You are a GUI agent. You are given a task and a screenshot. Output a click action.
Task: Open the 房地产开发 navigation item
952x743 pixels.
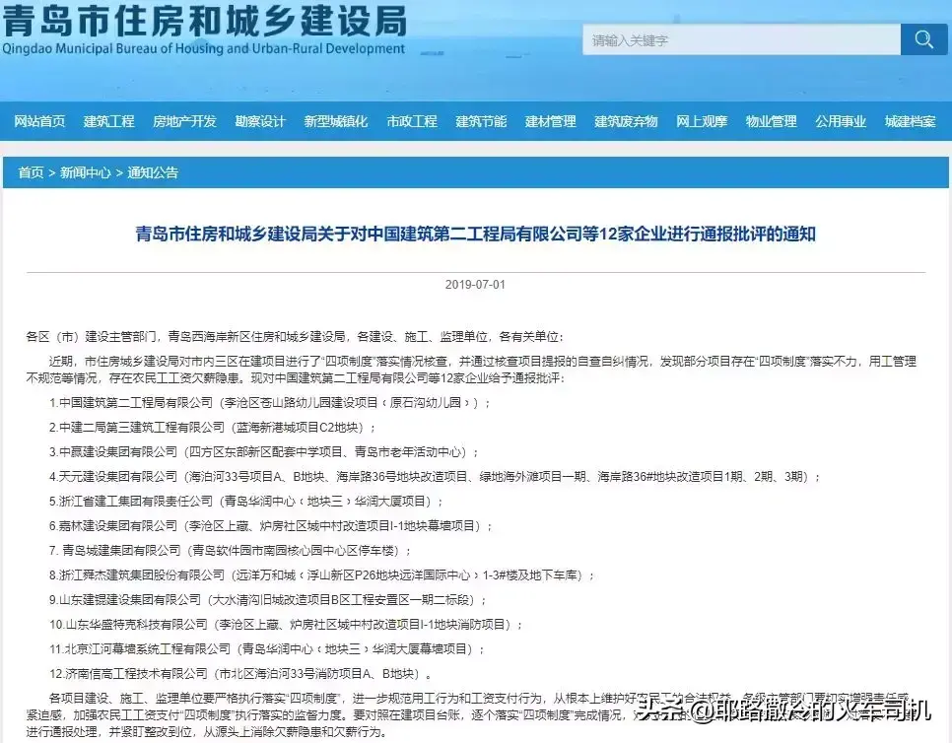coord(184,121)
